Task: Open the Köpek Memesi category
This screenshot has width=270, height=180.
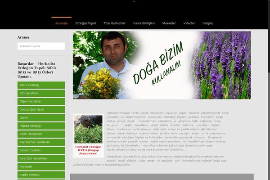Action: (41, 175)
